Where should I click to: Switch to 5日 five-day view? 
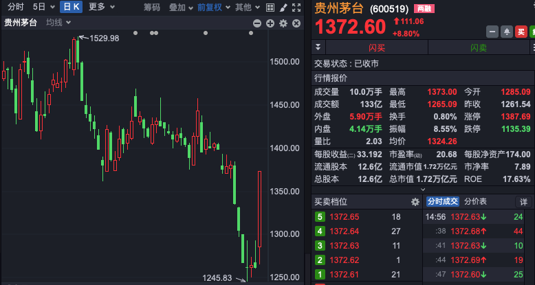(39, 7)
